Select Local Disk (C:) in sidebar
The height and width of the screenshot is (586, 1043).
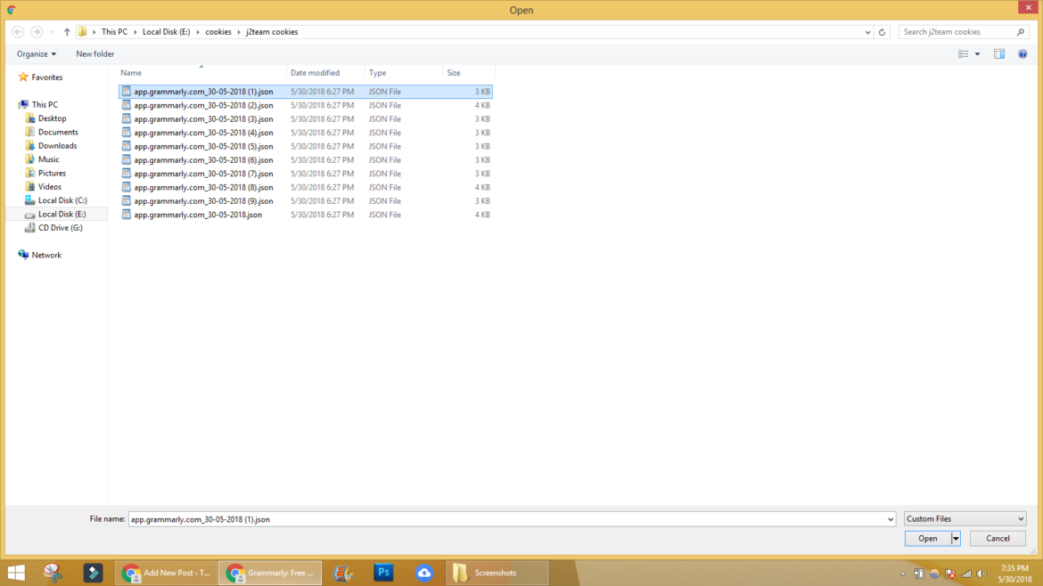(x=62, y=200)
